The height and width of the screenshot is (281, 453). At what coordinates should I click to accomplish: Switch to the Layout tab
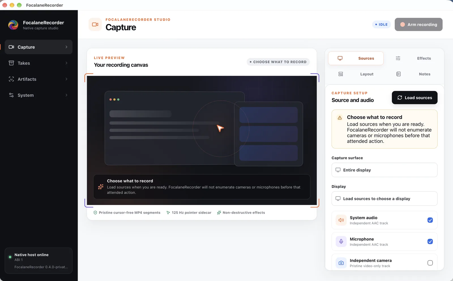coord(356,74)
